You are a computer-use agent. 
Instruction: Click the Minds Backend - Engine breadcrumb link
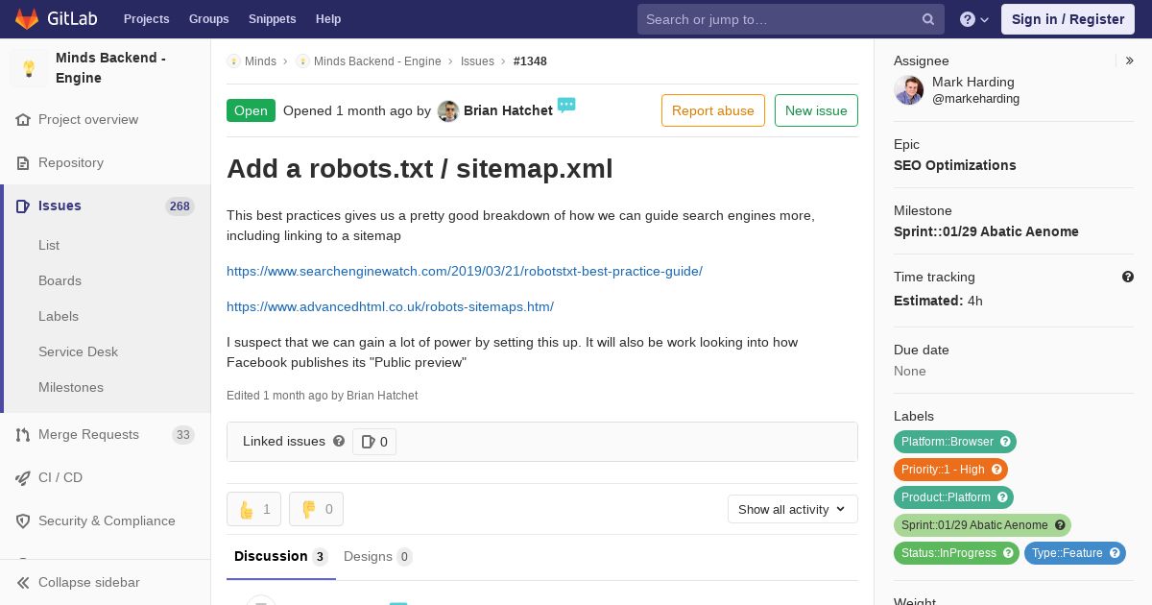point(377,60)
